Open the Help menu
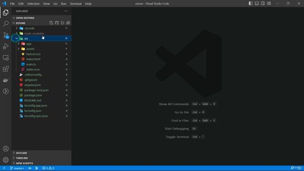 pos(88,4)
